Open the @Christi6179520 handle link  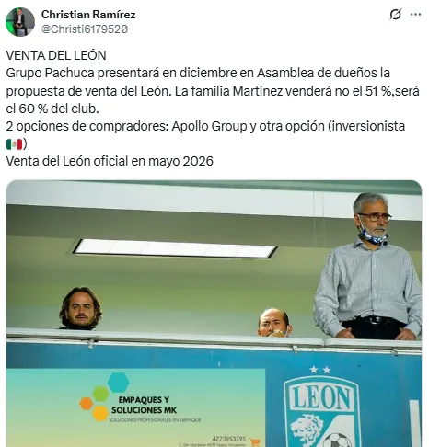click(85, 29)
